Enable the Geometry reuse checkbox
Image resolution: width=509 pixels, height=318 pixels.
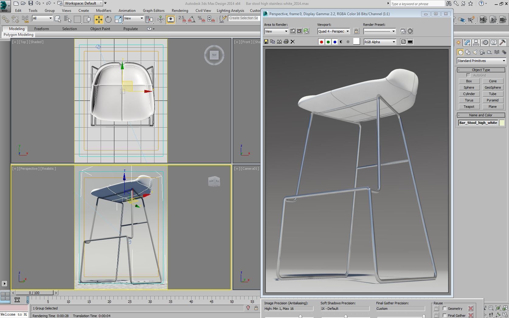click(445, 309)
